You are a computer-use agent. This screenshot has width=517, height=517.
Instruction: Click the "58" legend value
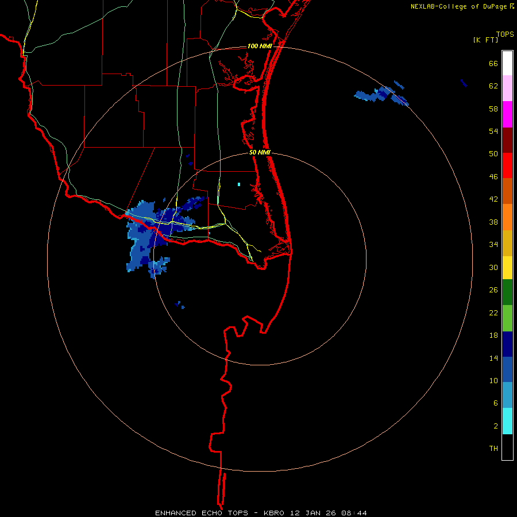pyautogui.click(x=493, y=109)
